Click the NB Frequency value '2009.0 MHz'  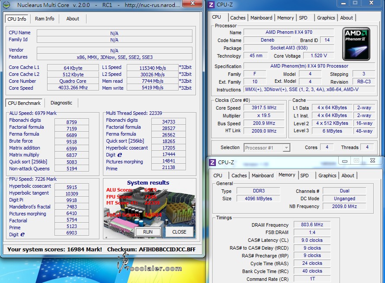(344, 206)
